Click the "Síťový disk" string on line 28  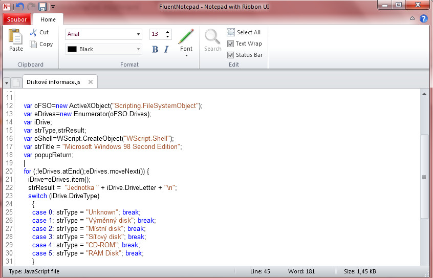pos(105,237)
